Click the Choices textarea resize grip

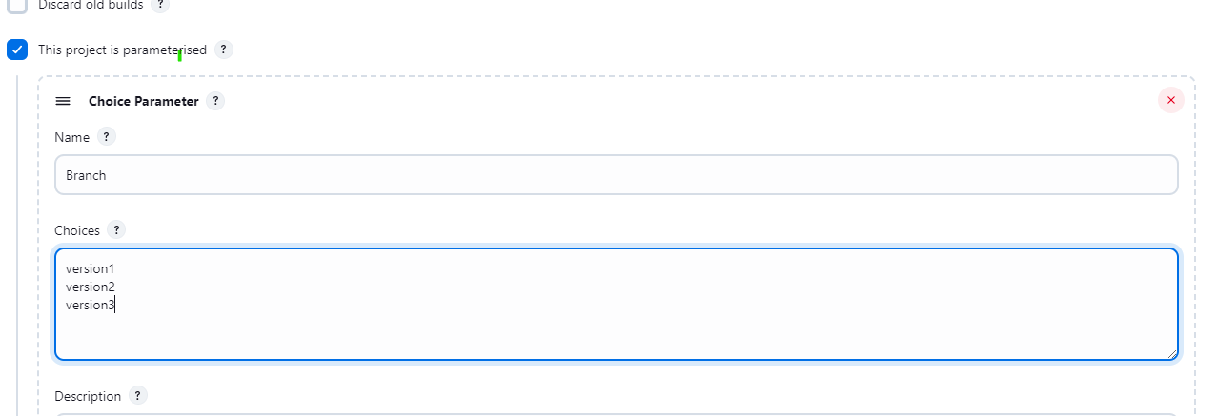(x=1171, y=353)
